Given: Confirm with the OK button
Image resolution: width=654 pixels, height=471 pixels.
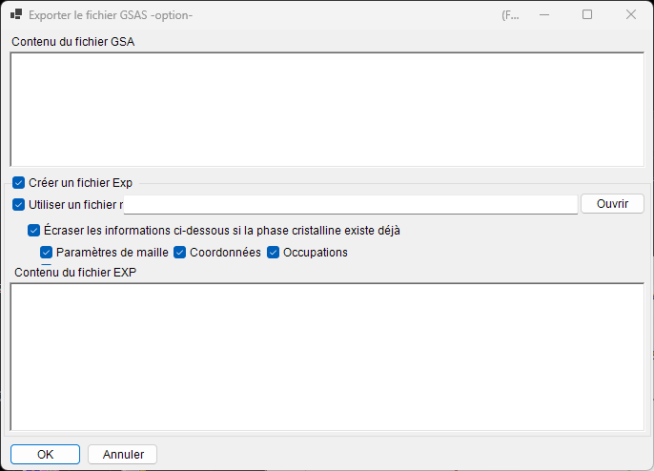Looking at the screenshot, I should pyautogui.click(x=45, y=454).
